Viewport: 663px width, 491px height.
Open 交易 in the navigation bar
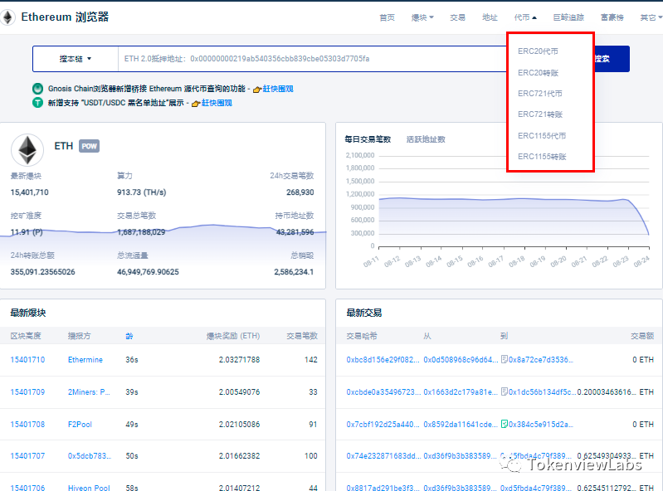pyautogui.click(x=457, y=17)
